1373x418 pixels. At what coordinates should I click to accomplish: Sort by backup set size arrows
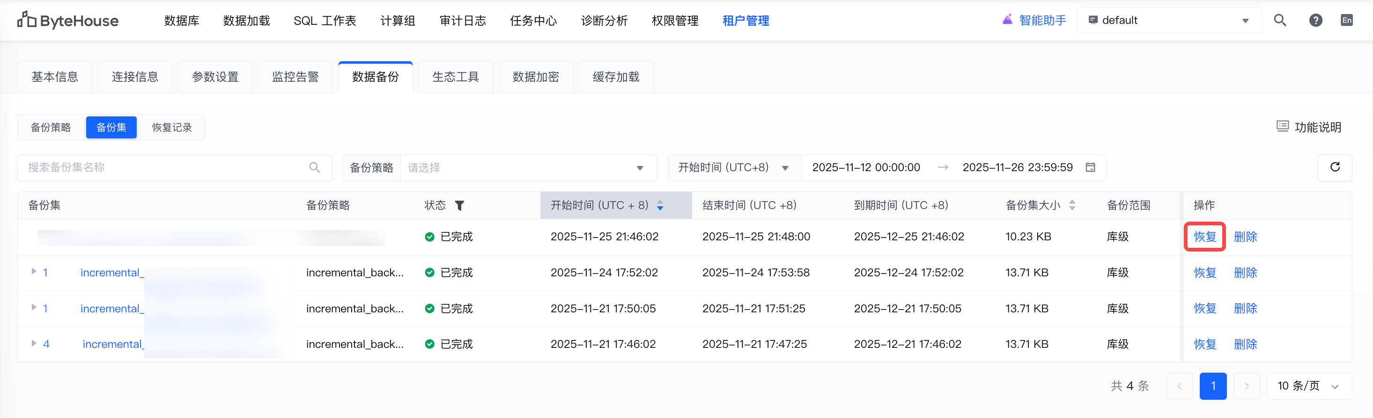pyautogui.click(x=1072, y=205)
